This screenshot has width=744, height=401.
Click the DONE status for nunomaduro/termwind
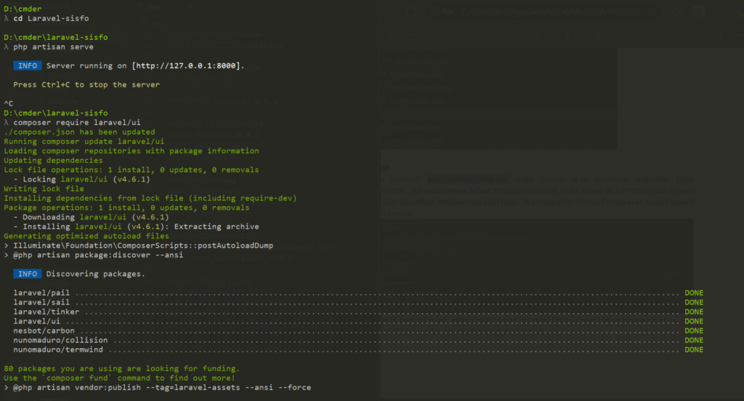[x=693, y=349]
